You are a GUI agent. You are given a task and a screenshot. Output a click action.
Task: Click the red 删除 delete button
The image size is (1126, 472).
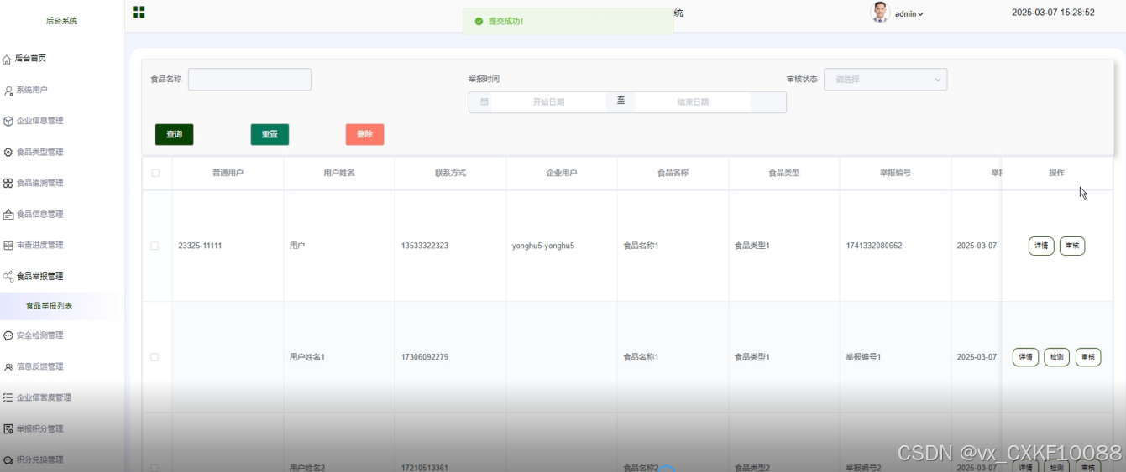tap(364, 134)
